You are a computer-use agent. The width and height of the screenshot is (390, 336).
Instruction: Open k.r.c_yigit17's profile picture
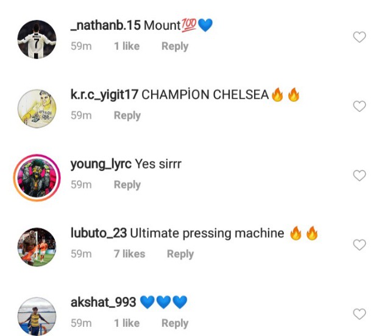36,108
